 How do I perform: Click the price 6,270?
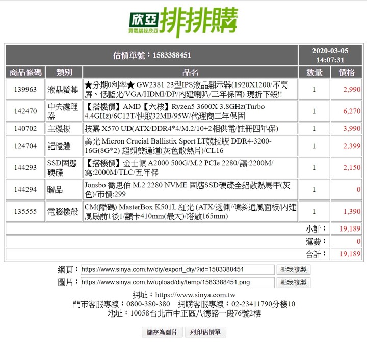coord(352,111)
